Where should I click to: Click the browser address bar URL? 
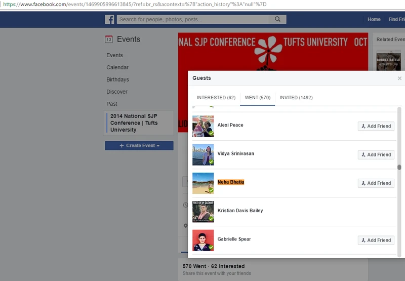[x=135, y=5]
